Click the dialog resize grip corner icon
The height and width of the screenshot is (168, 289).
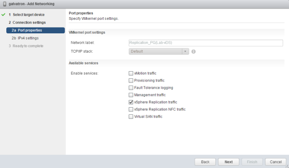287,166
